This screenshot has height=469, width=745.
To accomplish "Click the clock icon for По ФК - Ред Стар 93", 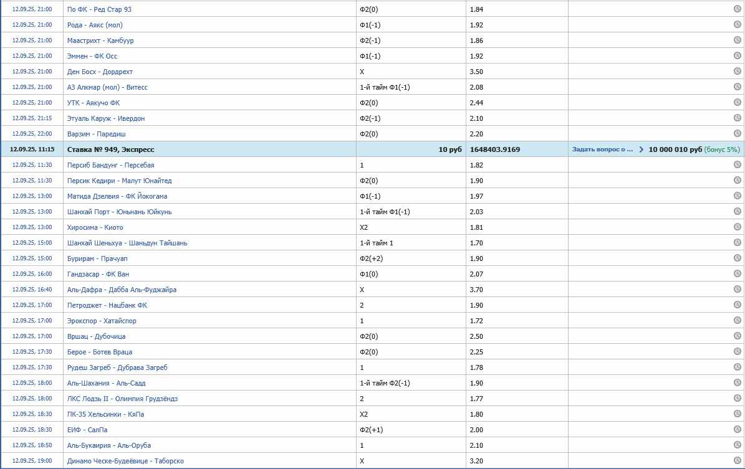I will tap(737, 9).
